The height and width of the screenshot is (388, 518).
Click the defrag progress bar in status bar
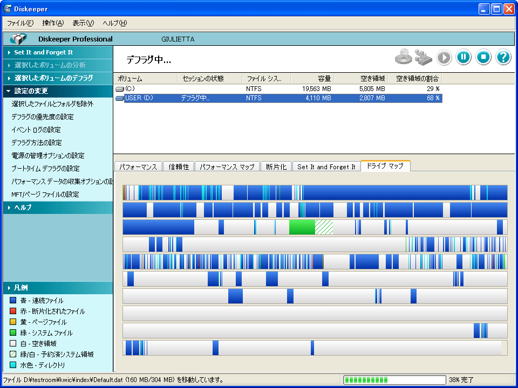point(394,380)
